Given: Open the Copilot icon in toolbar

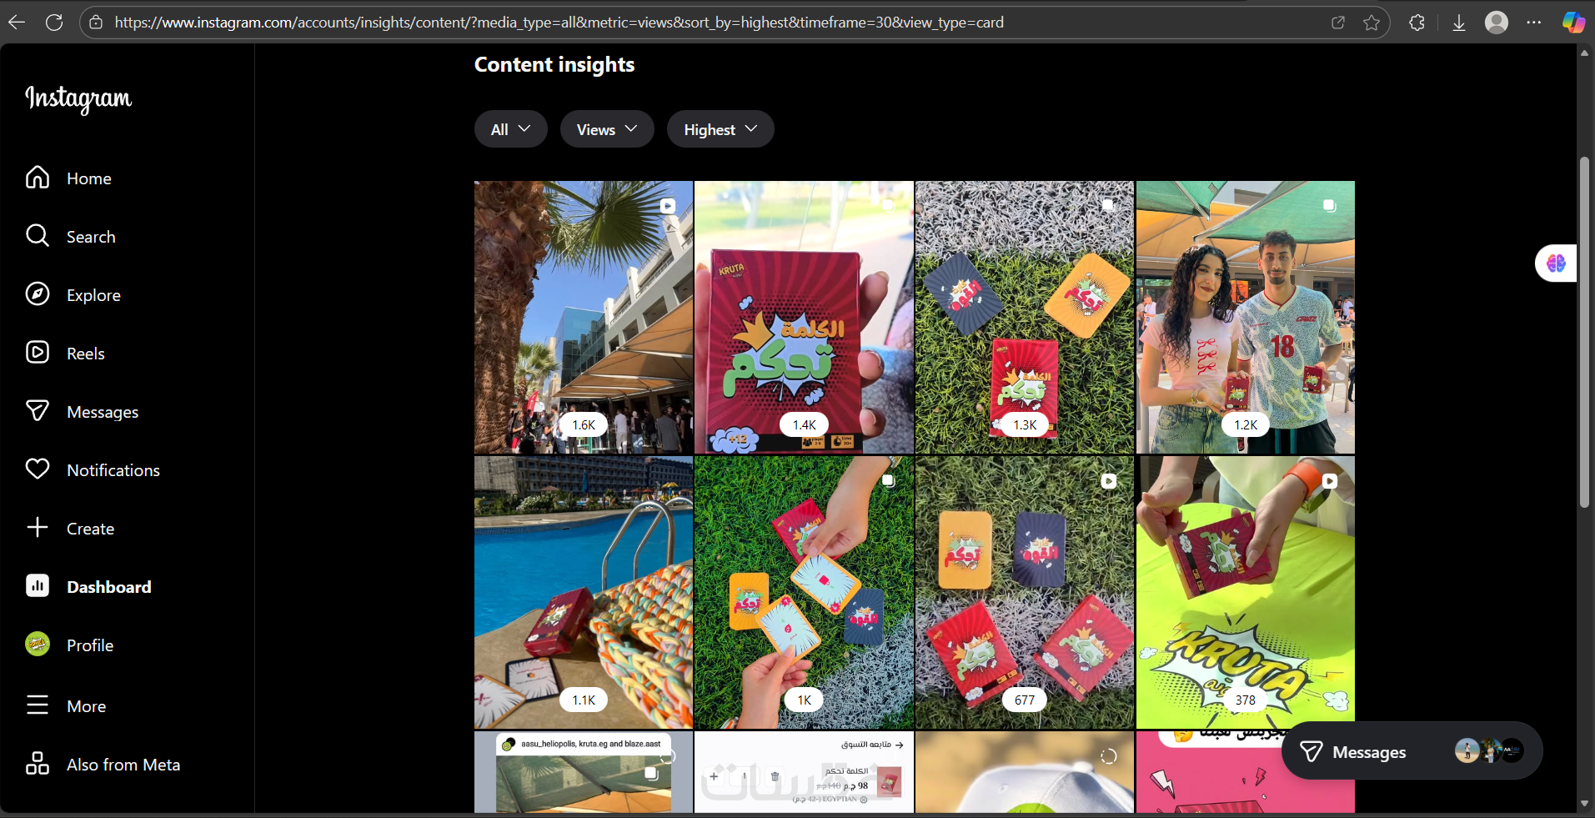Looking at the screenshot, I should click(1573, 23).
